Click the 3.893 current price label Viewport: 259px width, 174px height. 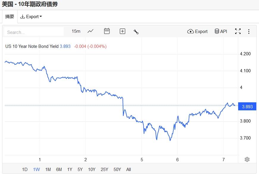pyautogui.click(x=247, y=106)
